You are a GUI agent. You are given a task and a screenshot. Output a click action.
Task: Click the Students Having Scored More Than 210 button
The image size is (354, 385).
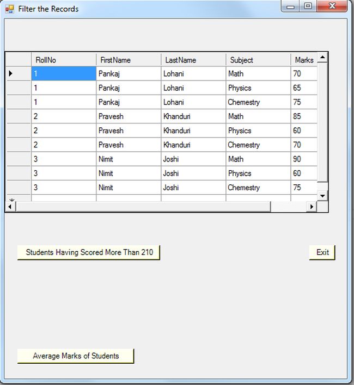click(88, 252)
